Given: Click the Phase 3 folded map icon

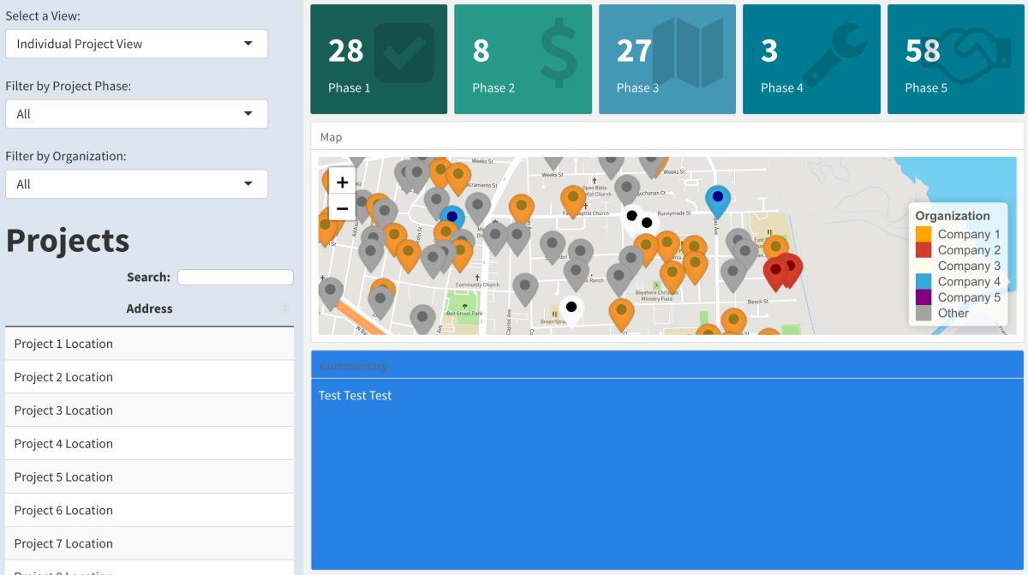Looking at the screenshot, I should pos(689,53).
